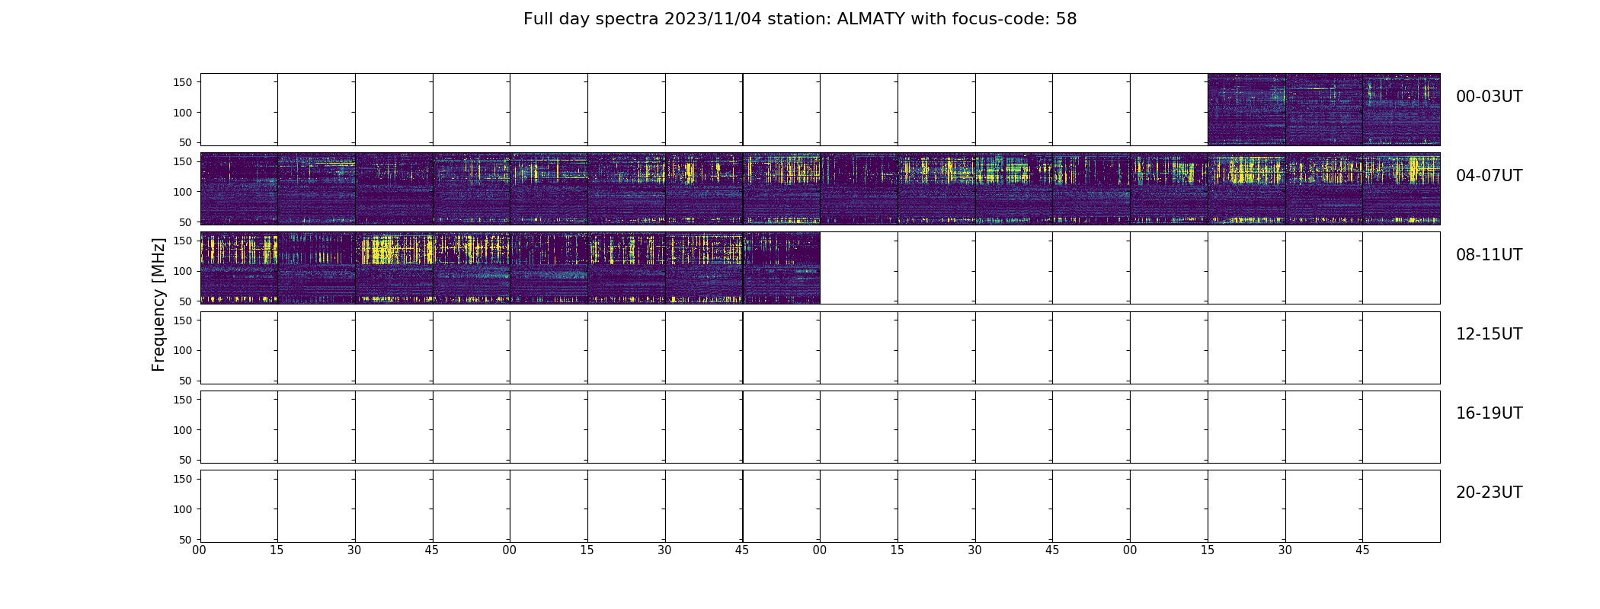The width and height of the screenshot is (1600, 609).
Task: Click the leftmost '00' tick on the time axis
Action: (x=200, y=550)
